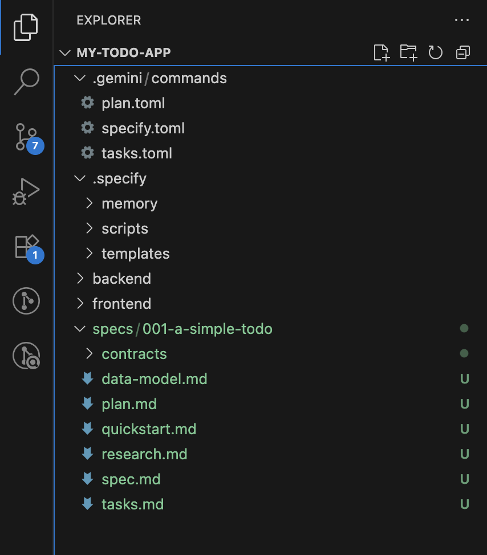Open the Git branch search icon
This screenshot has width=487, height=555.
point(26,356)
